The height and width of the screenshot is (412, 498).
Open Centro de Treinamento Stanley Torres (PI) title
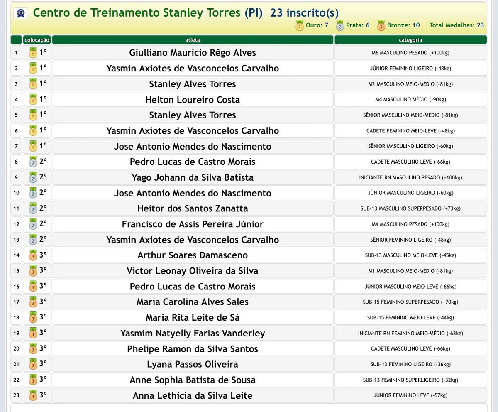pyautogui.click(x=147, y=13)
